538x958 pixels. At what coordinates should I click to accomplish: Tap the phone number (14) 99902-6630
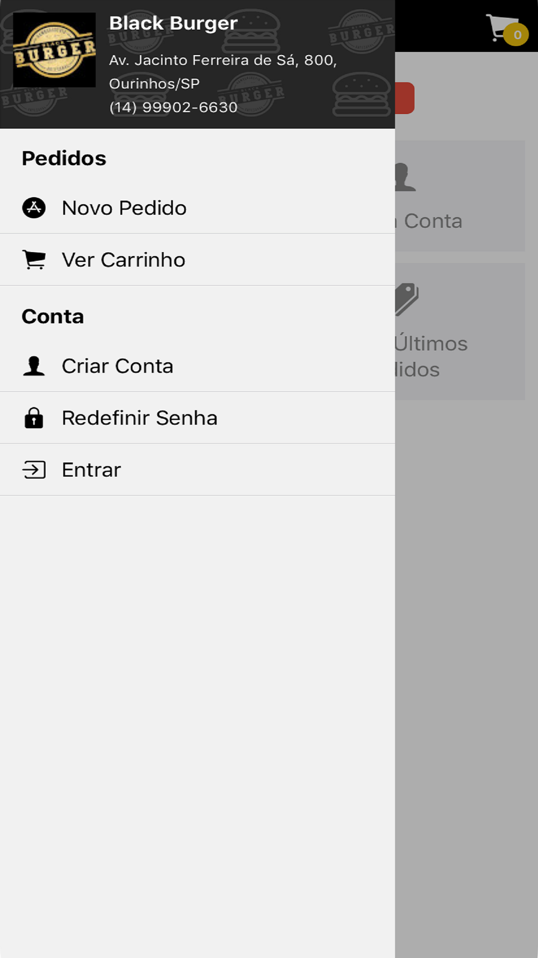click(173, 107)
